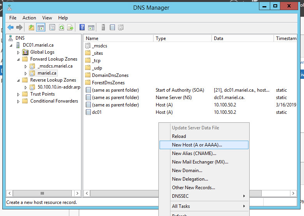Open the Action menu
Screen dimensions: 304x216
[29, 18]
